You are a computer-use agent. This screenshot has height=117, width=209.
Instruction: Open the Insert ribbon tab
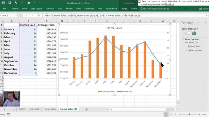(x=24, y=9)
